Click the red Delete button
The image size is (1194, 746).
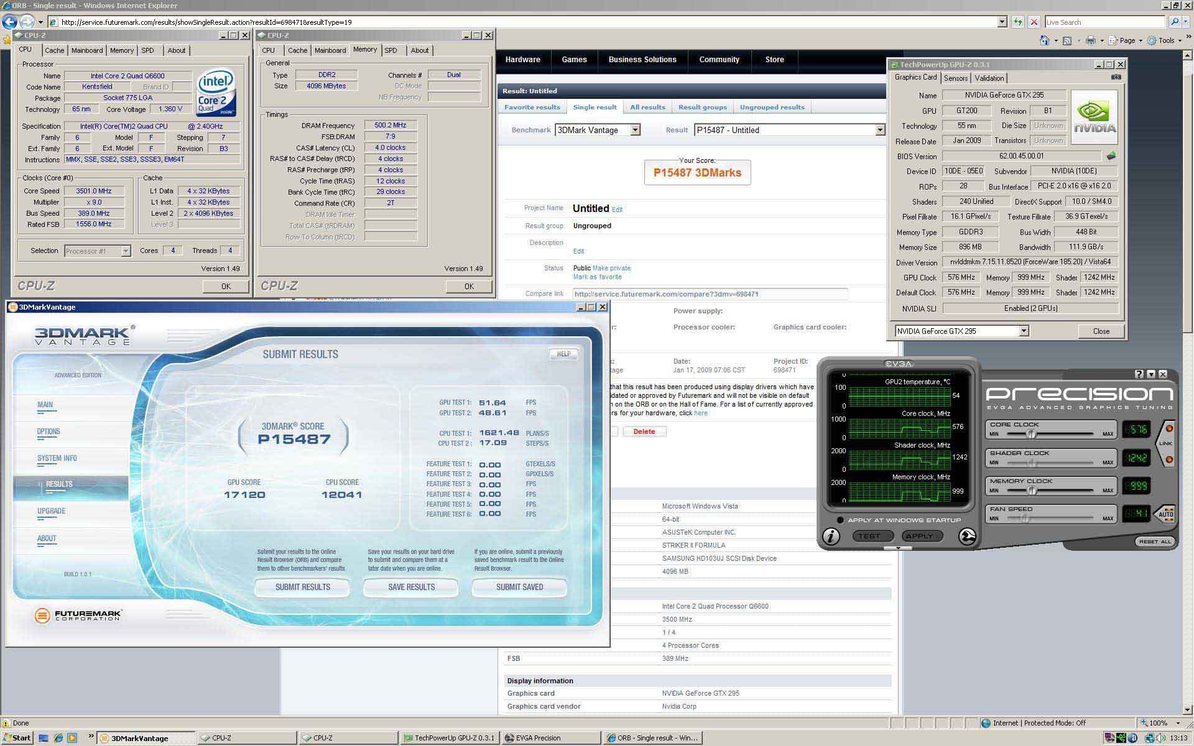644,431
